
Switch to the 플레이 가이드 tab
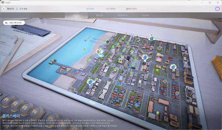(132, 9)
